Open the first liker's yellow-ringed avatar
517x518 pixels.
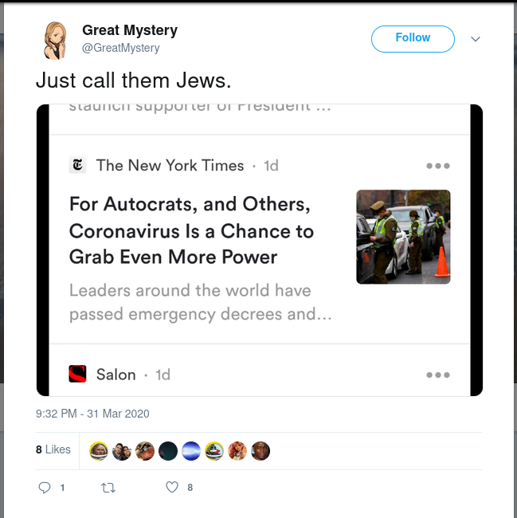[x=99, y=451]
